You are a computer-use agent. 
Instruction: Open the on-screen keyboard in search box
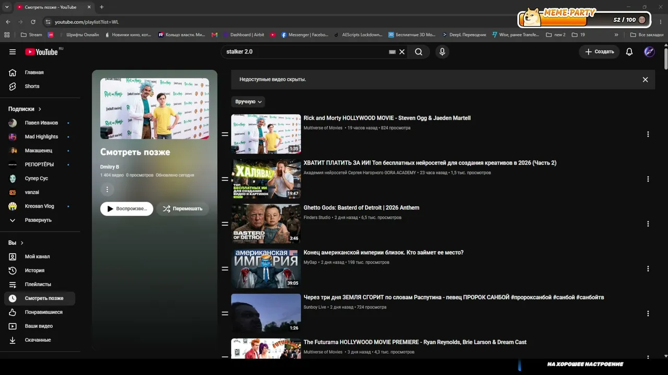[x=392, y=52]
